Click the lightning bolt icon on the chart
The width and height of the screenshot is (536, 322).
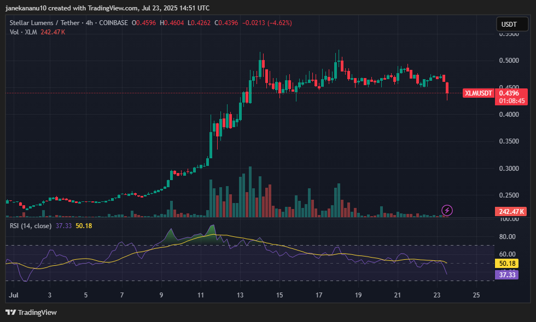tap(447, 211)
